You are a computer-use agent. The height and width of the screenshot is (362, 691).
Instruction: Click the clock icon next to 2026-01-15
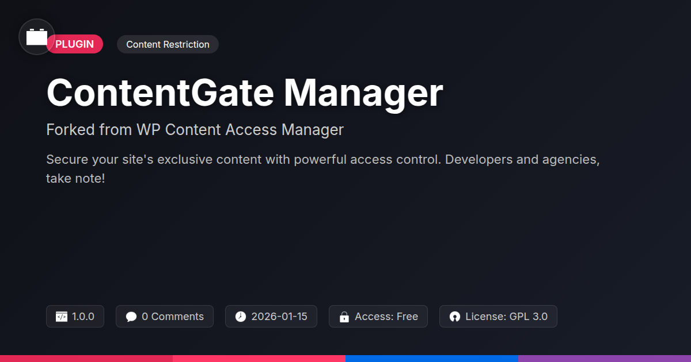[241, 317]
